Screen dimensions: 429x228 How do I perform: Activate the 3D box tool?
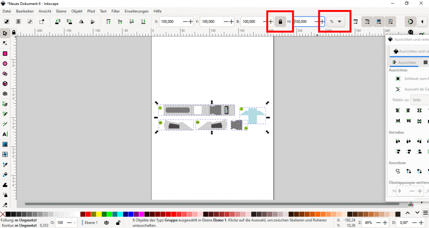[5, 84]
